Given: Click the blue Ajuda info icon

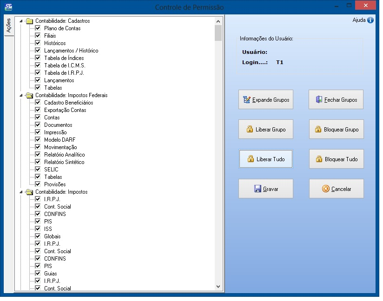Looking at the screenshot, I should click(x=370, y=20).
